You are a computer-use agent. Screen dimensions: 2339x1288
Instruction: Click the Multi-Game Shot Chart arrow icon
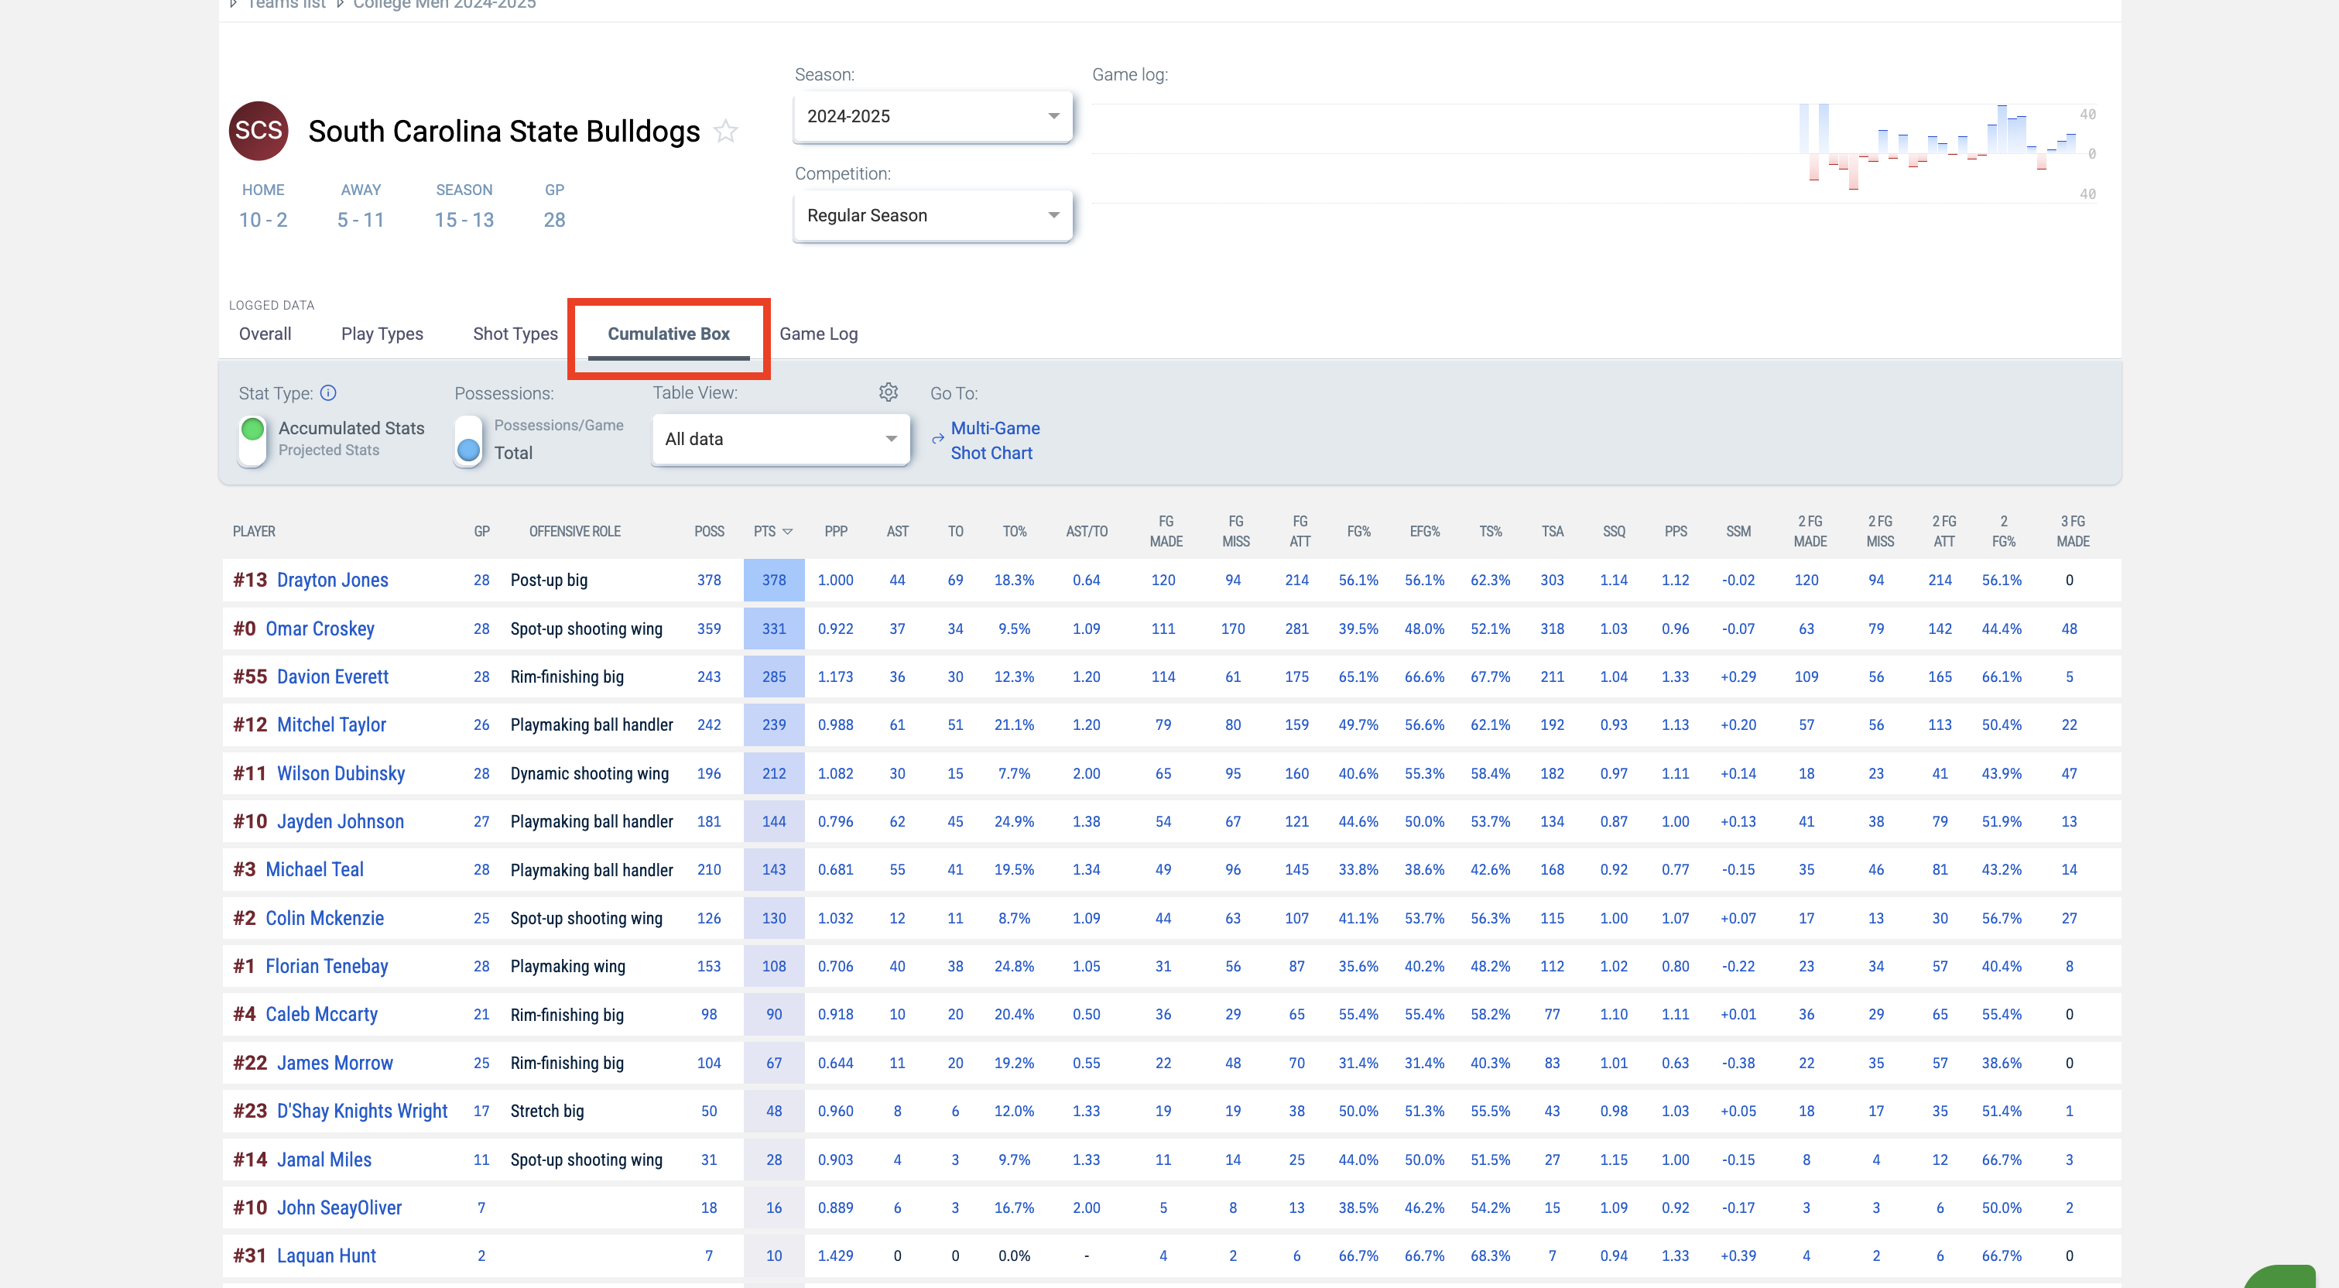click(938, 440)
